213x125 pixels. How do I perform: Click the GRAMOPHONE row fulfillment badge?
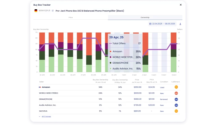176,99
